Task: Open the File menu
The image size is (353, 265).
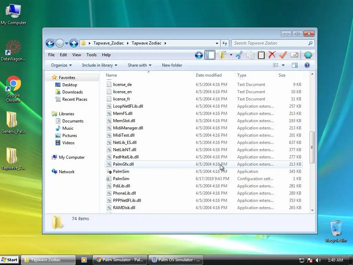Action: 51,55
